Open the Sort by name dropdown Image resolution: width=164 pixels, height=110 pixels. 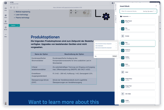coord(149,11)
